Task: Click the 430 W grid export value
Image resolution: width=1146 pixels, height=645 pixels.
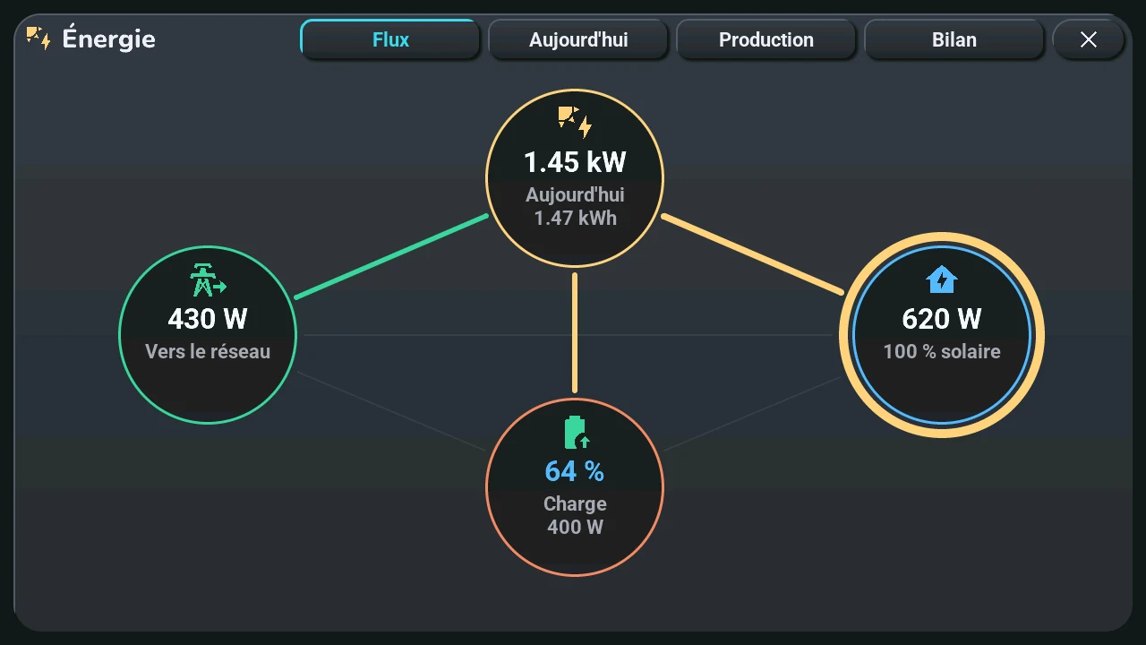Action: click(x=208, y=319)
